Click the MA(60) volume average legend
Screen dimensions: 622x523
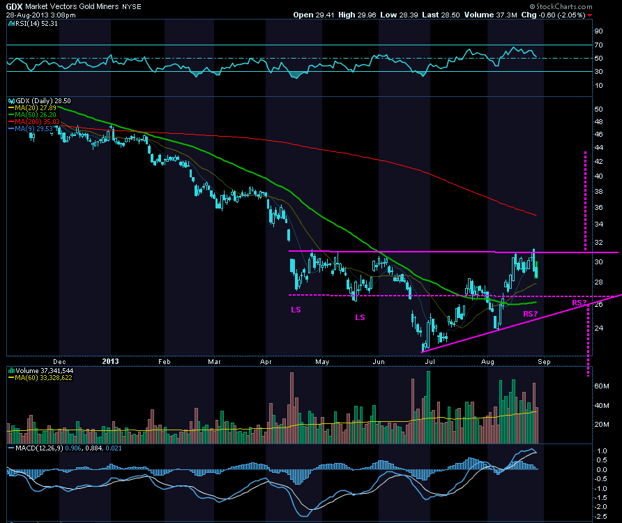[x=40, y=378]
